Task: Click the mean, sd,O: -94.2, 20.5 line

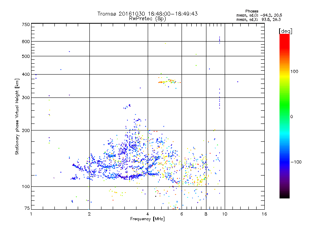Action: pyautogui.click(x=259, y=15)
